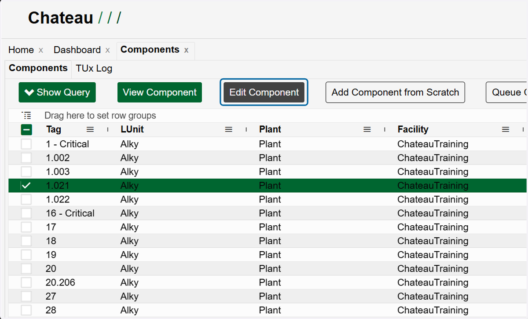This screenshot has width=528, height=319.
Task: Select tag cell '1.022'
Action: pos(58,199)
